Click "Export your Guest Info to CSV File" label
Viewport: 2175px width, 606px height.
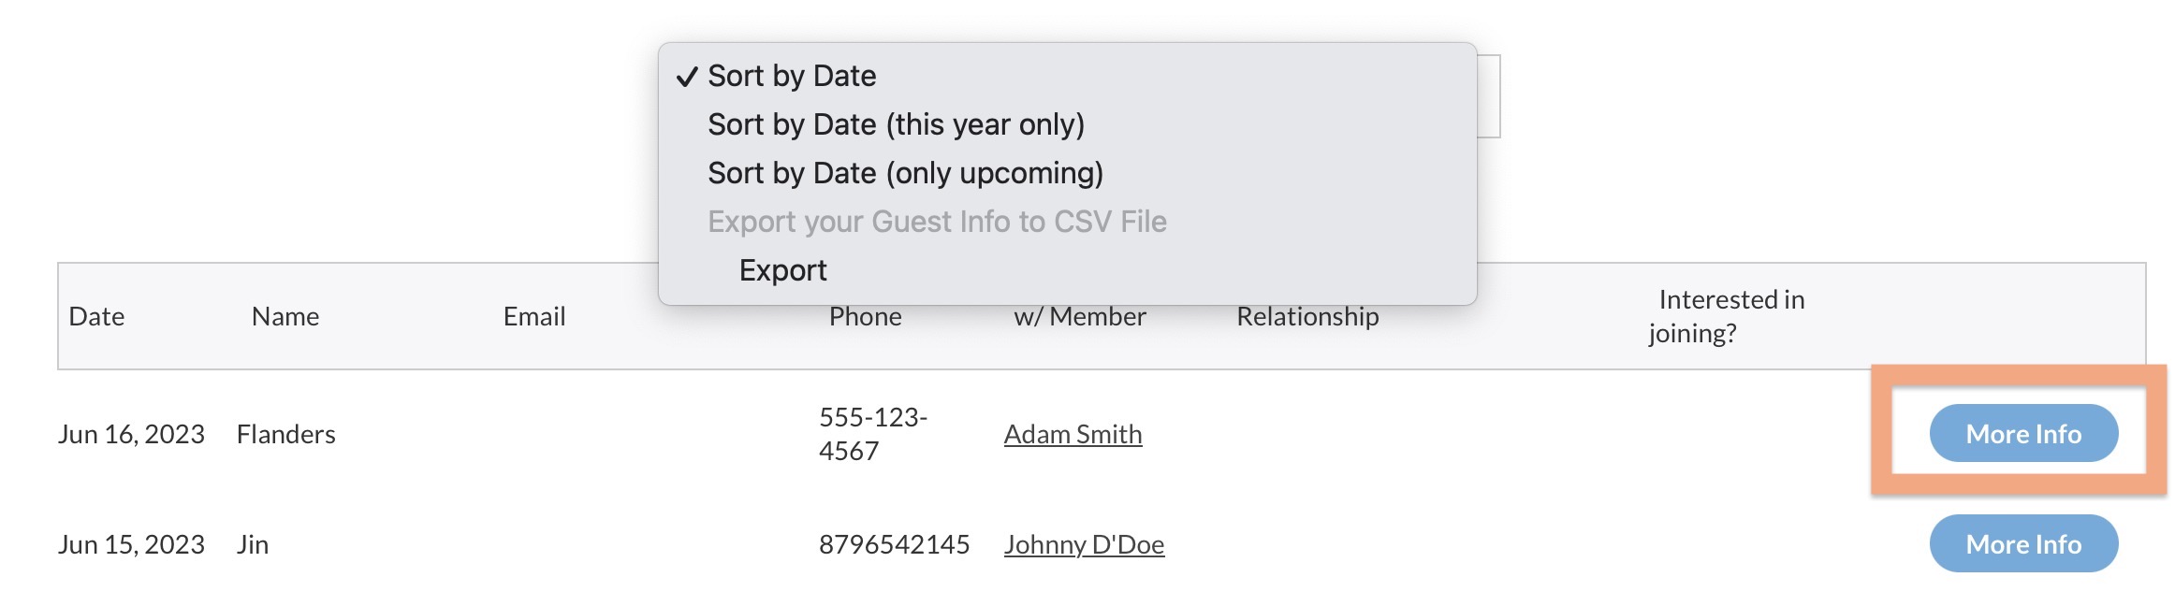tap(937, 222)
